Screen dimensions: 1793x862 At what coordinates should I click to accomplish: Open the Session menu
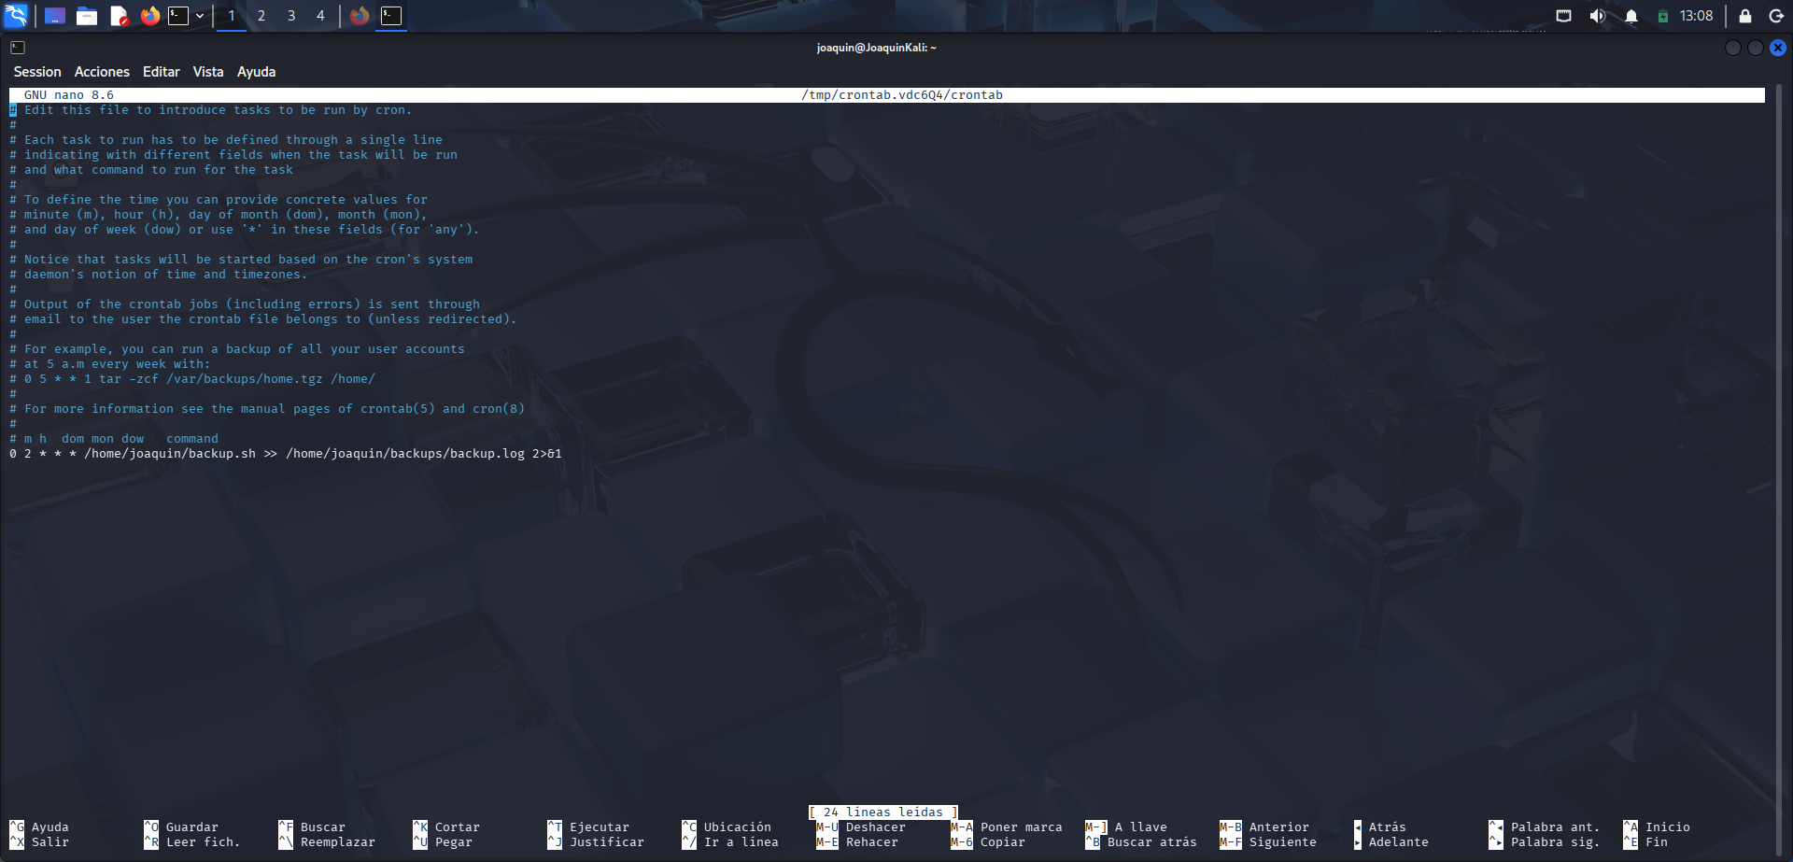(37, 72)
